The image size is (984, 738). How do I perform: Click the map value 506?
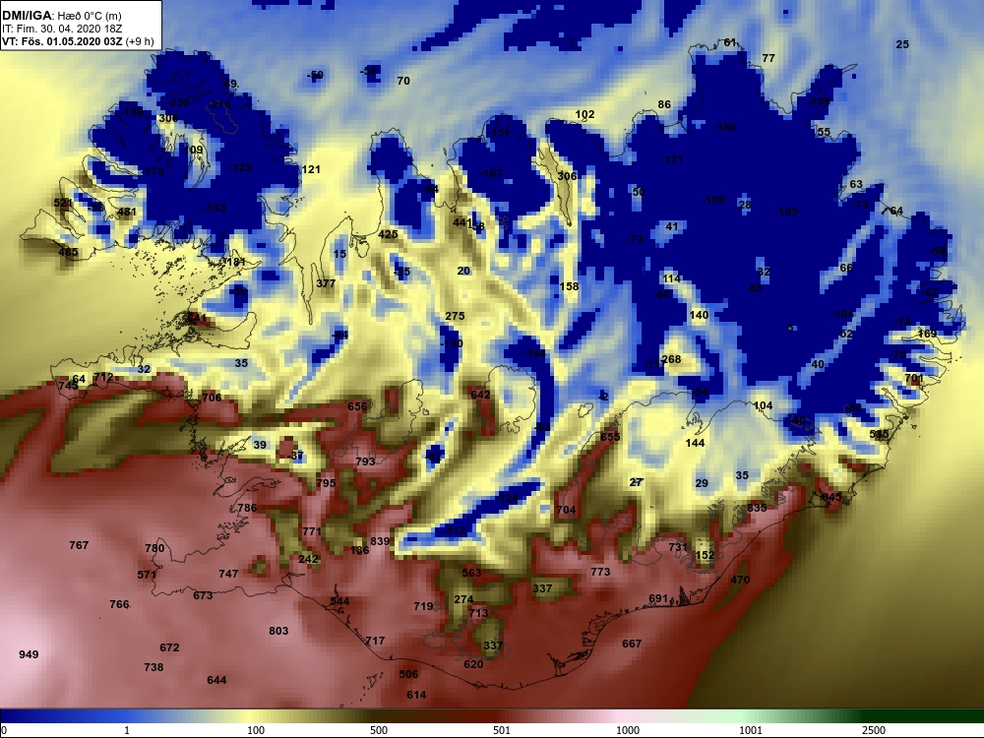408,674
